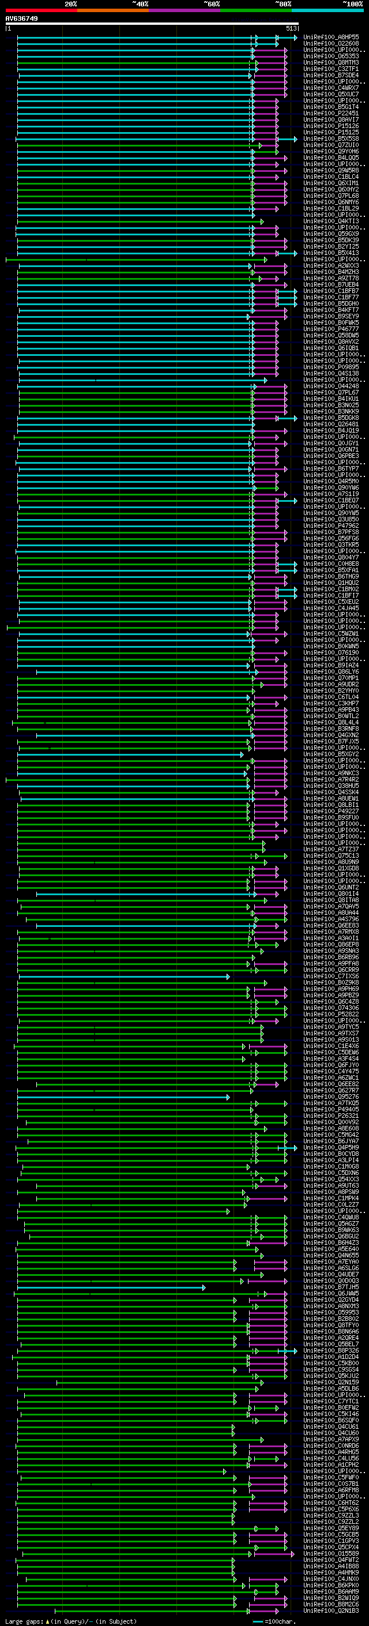The image size is (369, 1626).
Task: Click the orange ~40% identity color bar
Action: pyautogui.click(x=113, y=10)
